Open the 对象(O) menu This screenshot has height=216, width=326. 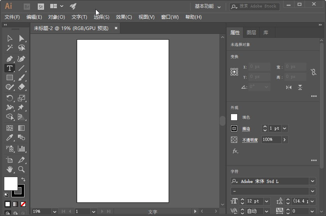tap(56, 17)
